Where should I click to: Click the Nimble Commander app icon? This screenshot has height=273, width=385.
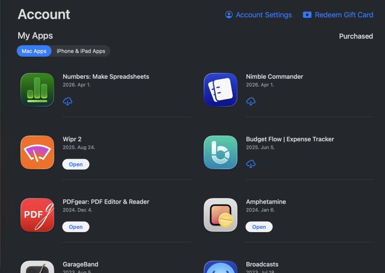click(220, 90)
